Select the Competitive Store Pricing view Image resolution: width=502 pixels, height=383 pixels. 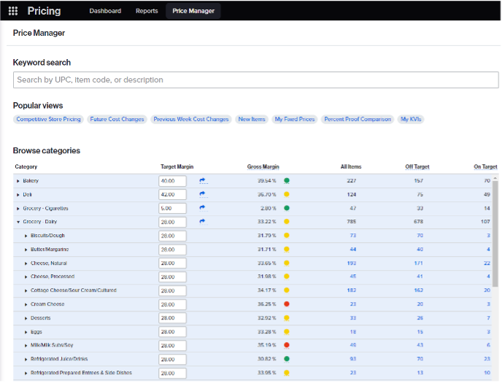point(49,120)
